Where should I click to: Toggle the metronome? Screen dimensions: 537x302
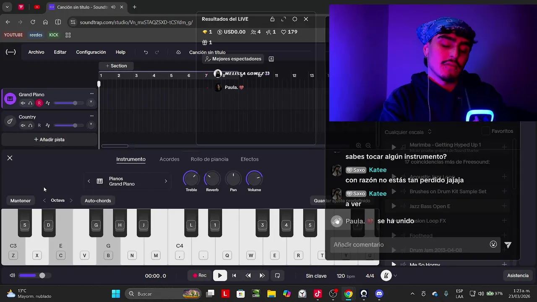point(386,276)
